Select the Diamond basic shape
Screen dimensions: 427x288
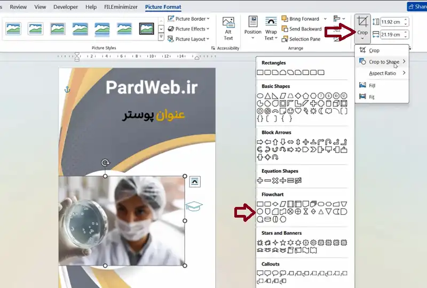(x=298, y=96)
